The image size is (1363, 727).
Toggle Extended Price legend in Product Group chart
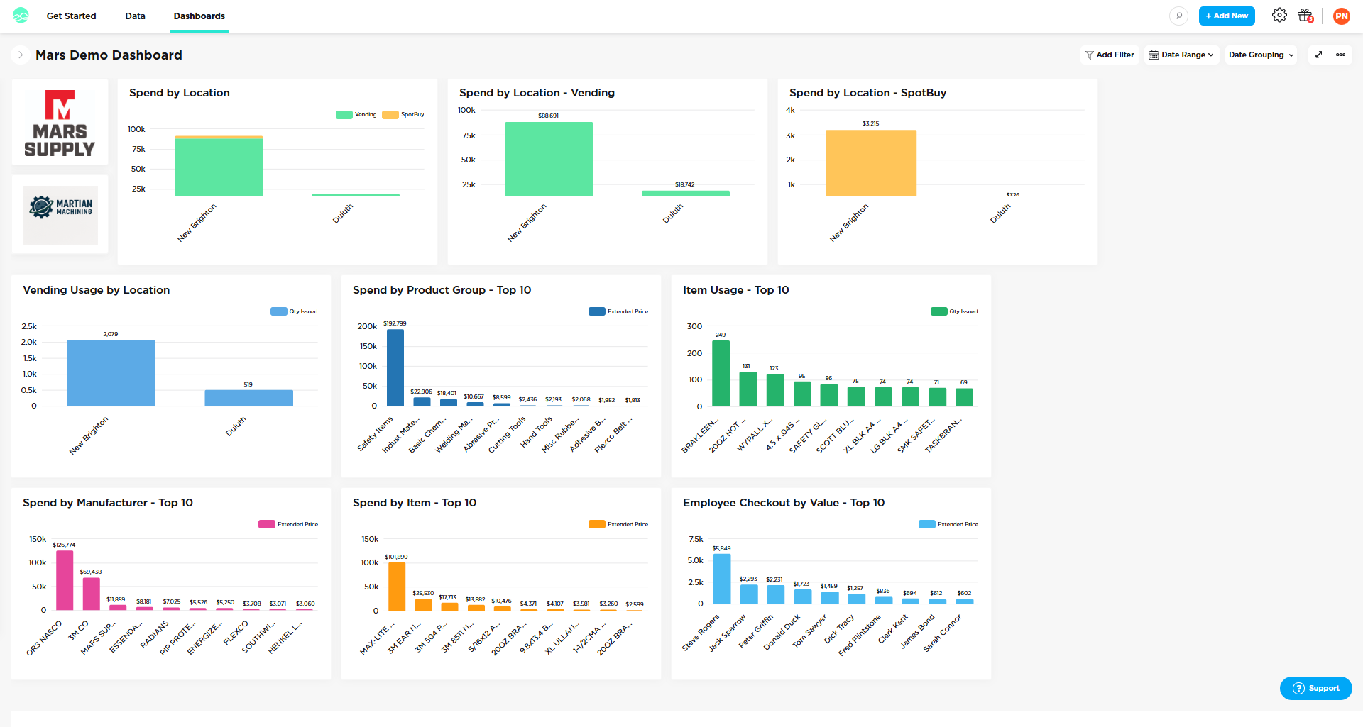[x=618, y=311]
